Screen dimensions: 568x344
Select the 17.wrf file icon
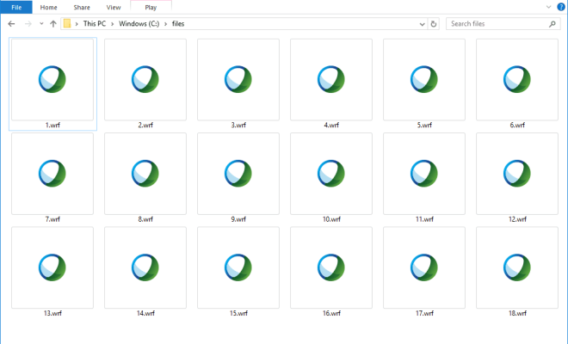pos(424,268)
